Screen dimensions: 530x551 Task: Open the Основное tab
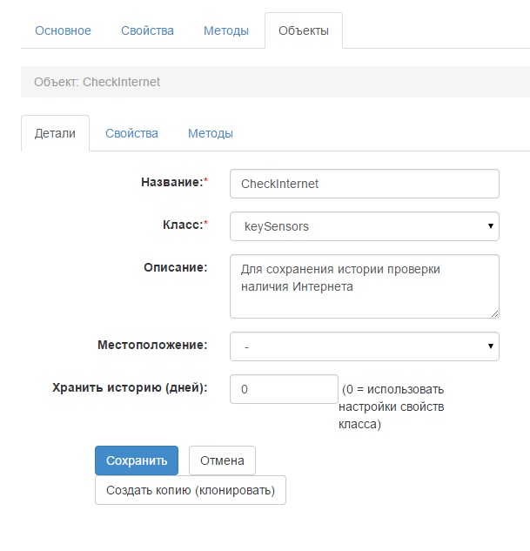[63, 30]
